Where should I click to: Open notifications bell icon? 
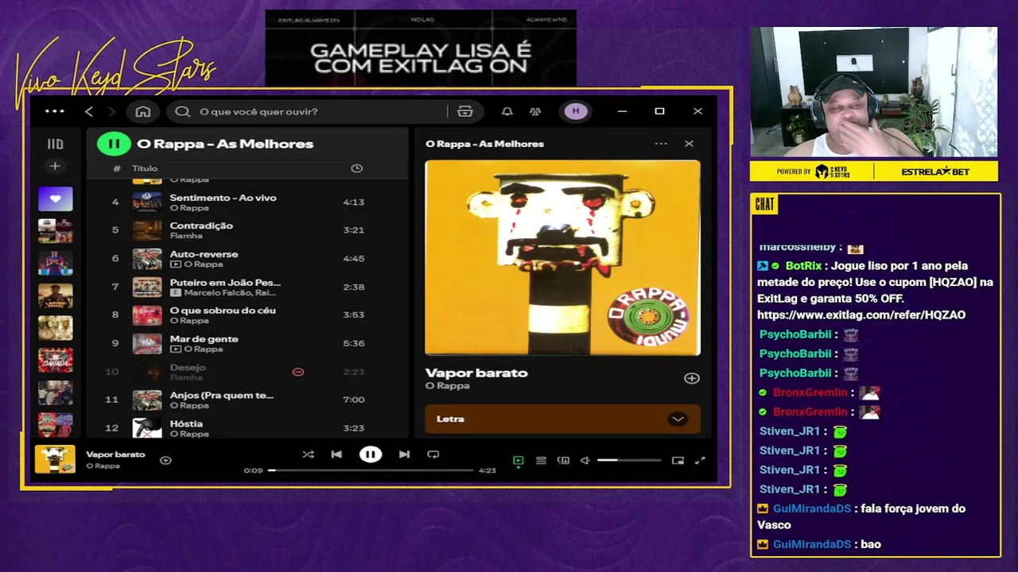tap(507, 111)
